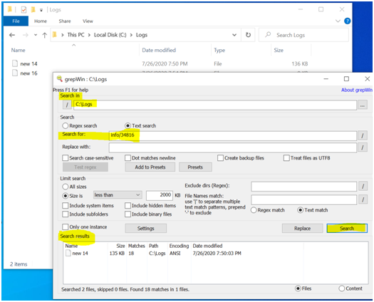This screenshot has width=374, height=302.
Task: Click the 2000 KB size field
Action: (160, 195)
